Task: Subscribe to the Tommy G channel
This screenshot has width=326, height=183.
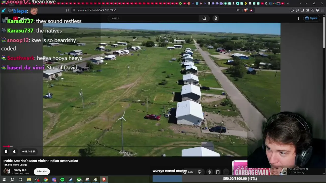Action: pyautogui.click(x=42, y=172)
